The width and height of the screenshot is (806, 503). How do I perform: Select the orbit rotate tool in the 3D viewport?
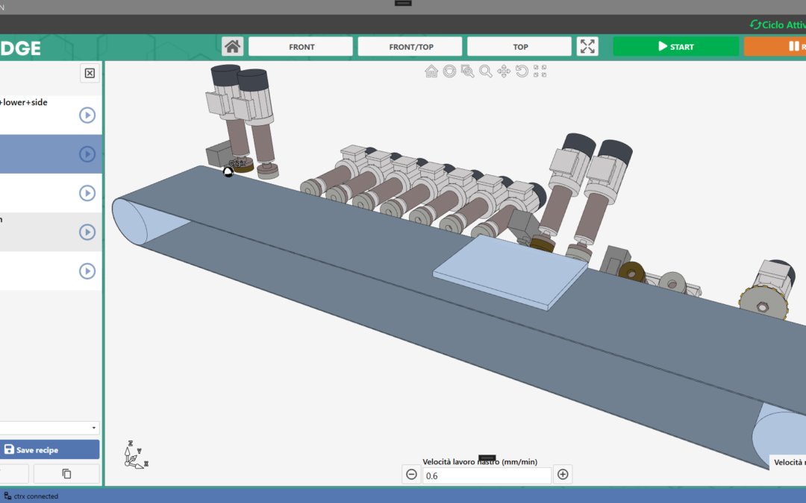(449, 71)
